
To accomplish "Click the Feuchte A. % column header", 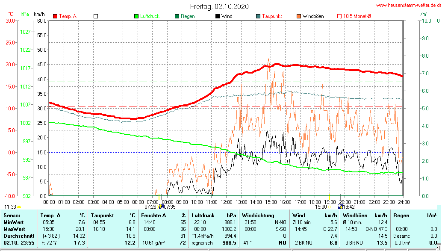I will 164,216.
